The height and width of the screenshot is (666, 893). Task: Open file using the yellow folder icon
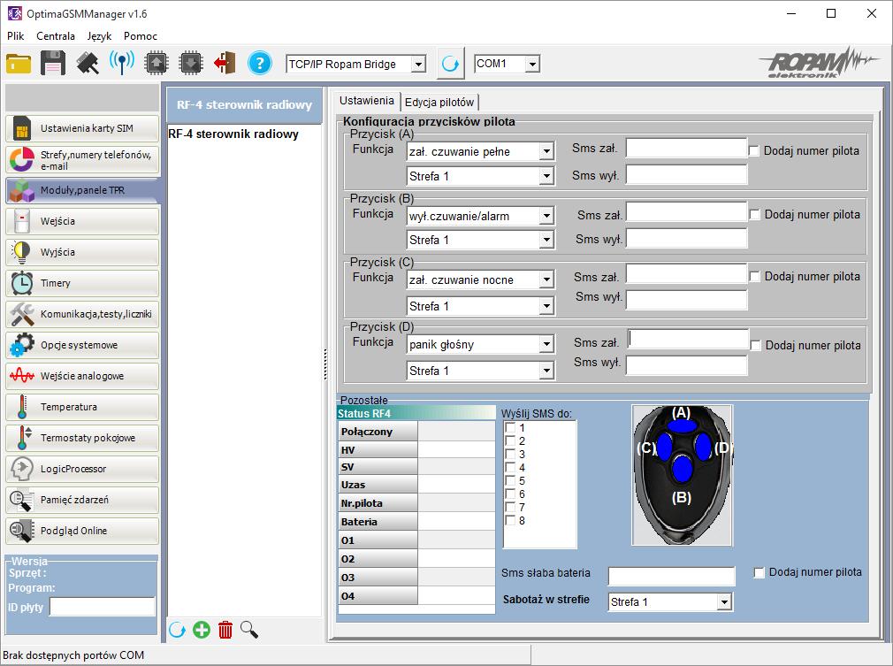click(19, 63)
